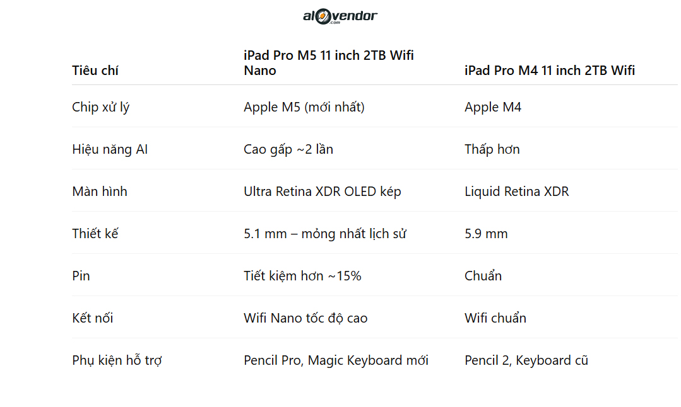
Task: Click the "Ultra Retina XDR OLED kép" cell
Action: click(x=323, y=192)
